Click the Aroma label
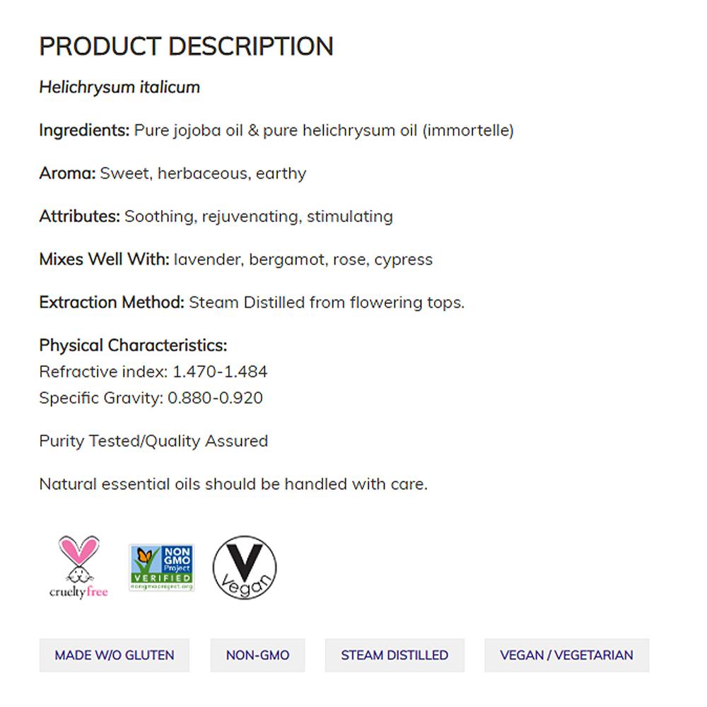The width and height of the screenshot is (707, 707). coord(67,174)
